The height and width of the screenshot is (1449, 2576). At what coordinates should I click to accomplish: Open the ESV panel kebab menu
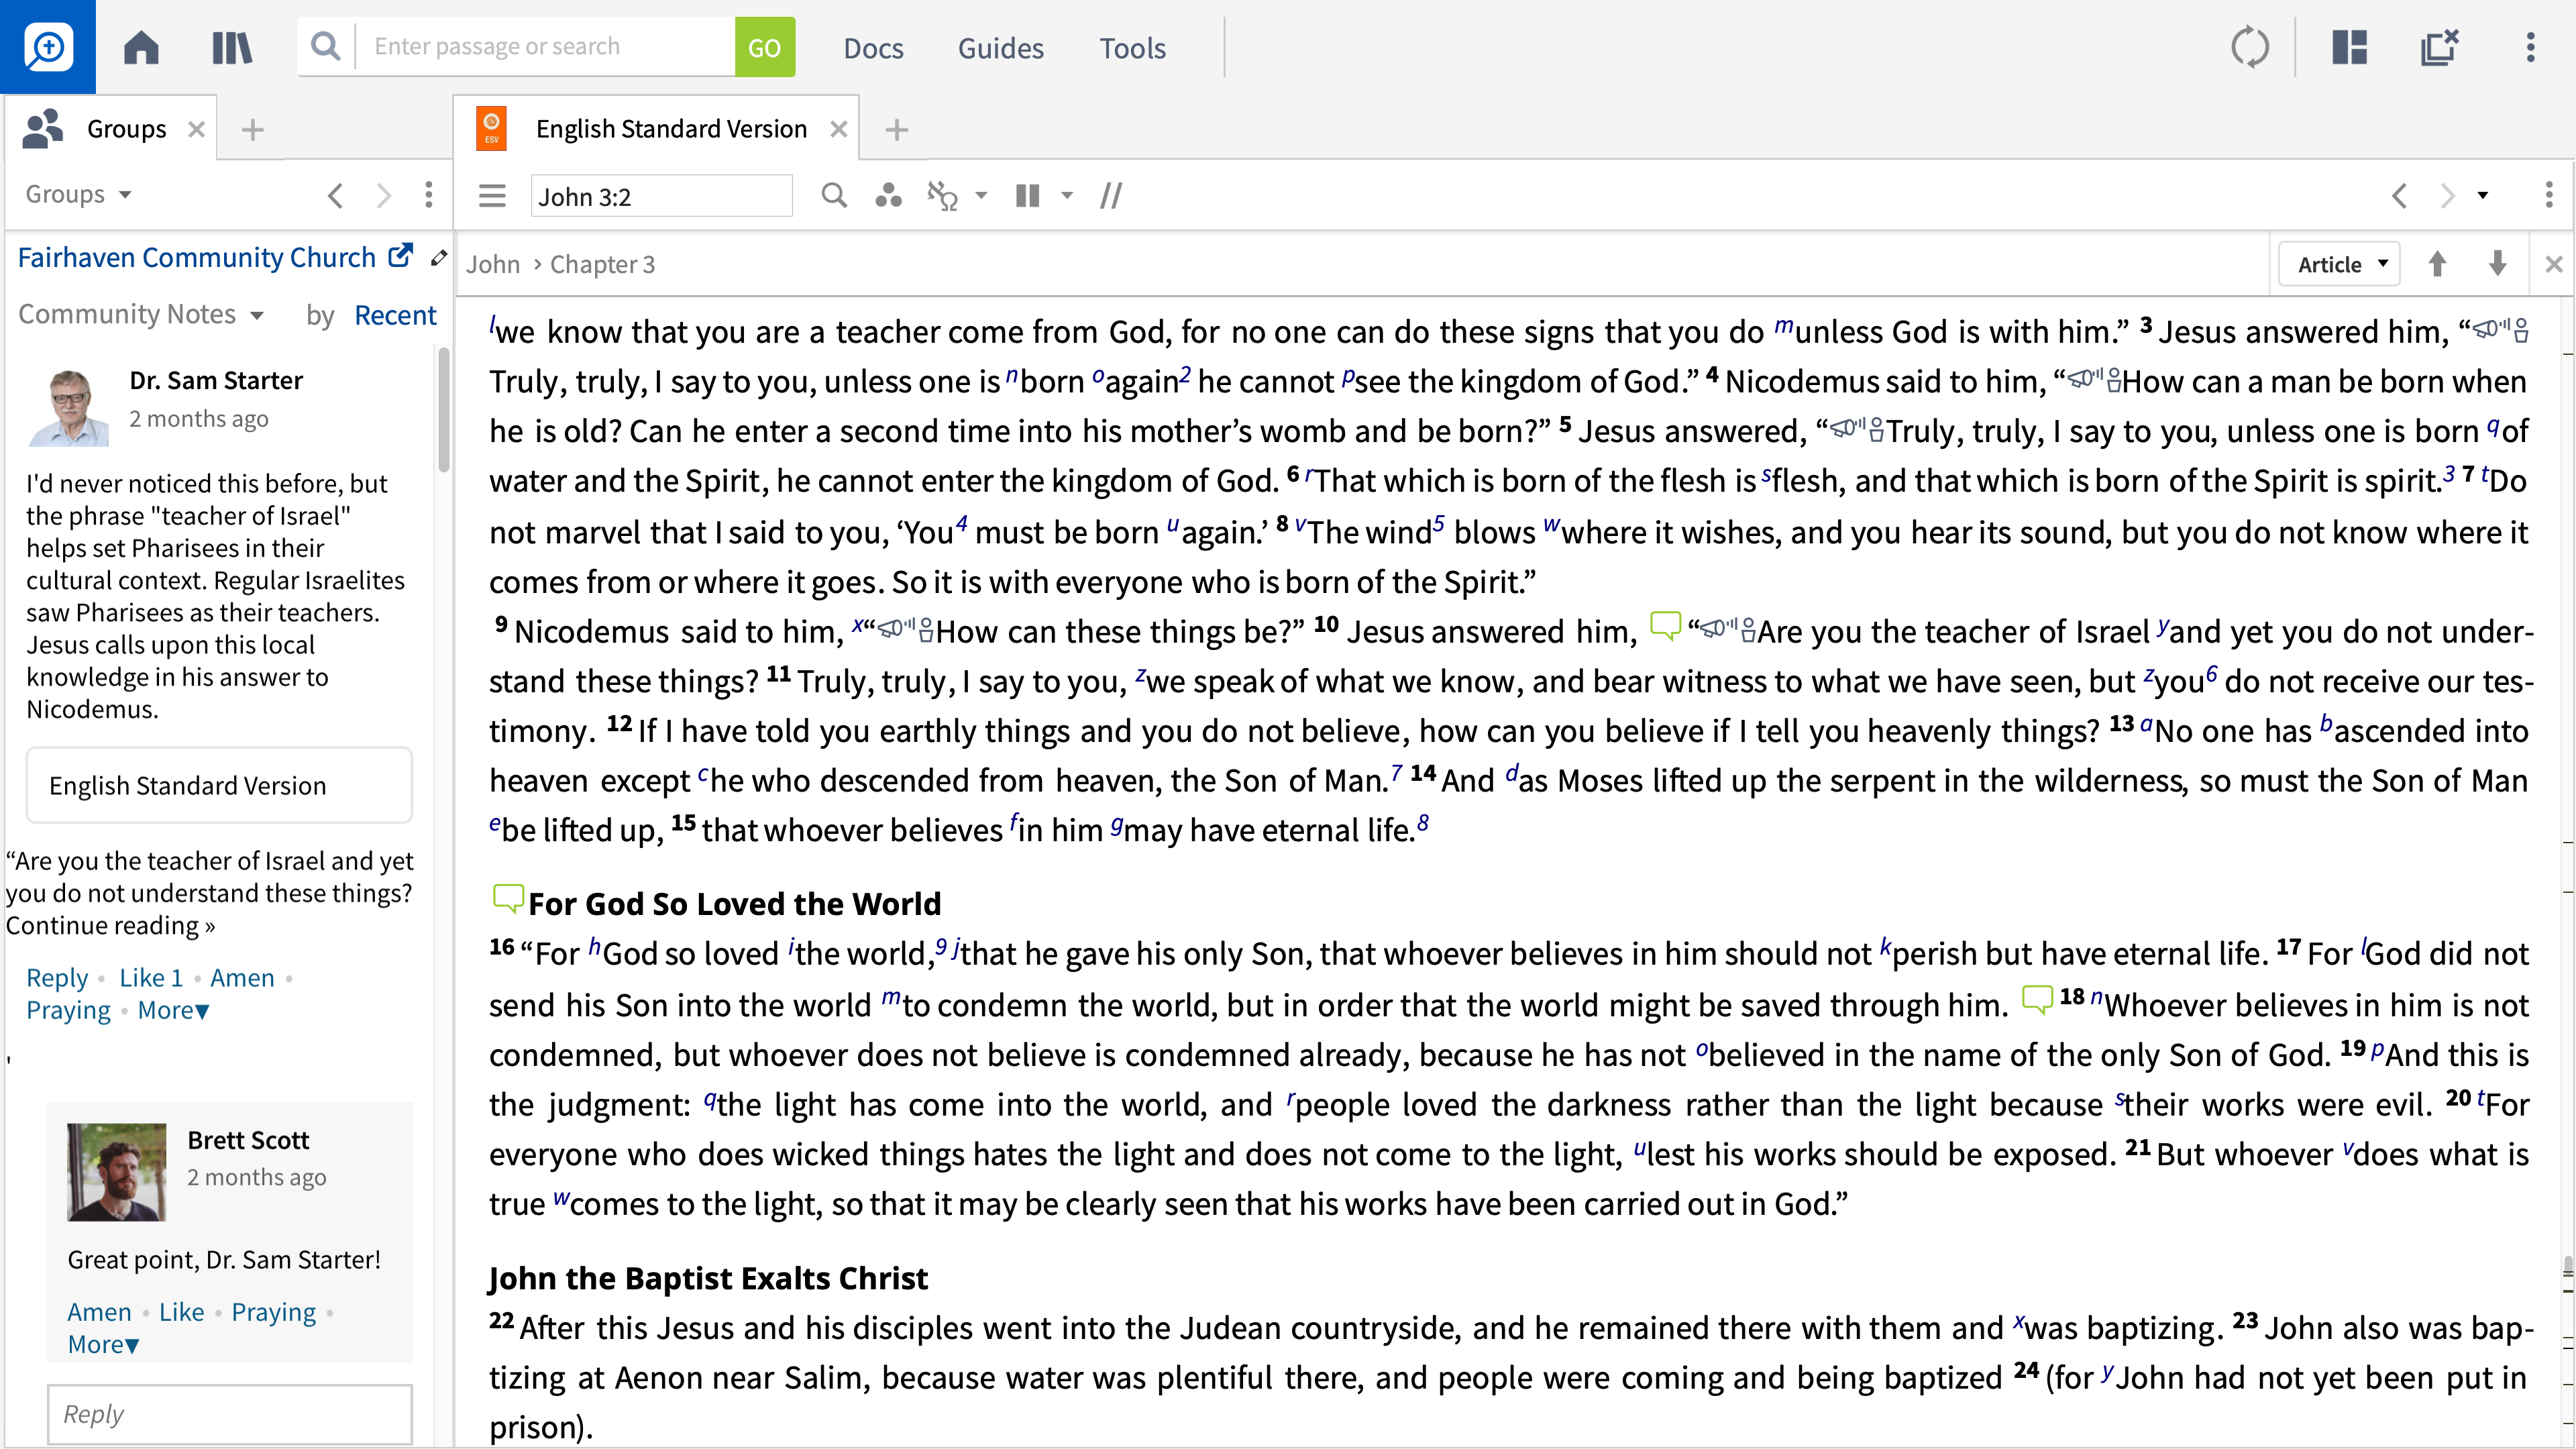coord(2548,195)
